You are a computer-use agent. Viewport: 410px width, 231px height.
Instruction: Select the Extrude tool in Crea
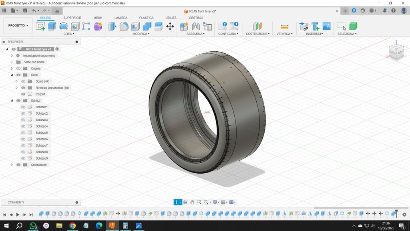pyautogui.click(x=52, y=26)
